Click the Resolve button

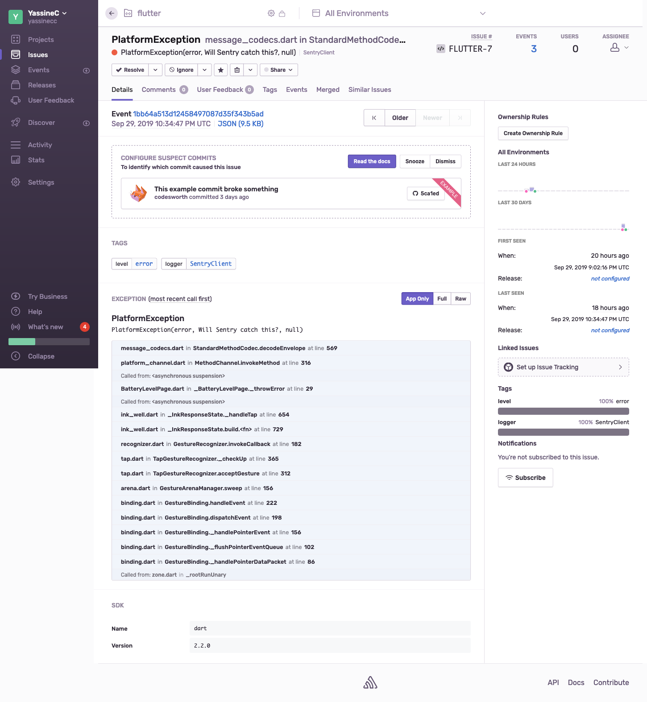[x=130, y=70]
